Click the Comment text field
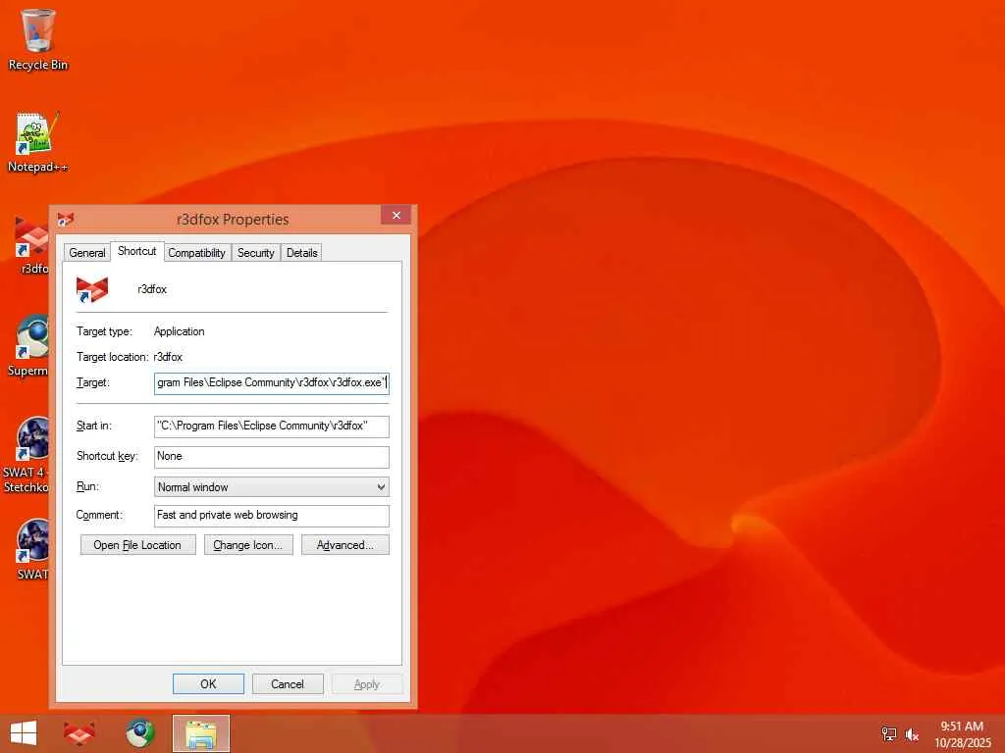The height and width of the screenshot is (753, 1005). coord(271,516)
